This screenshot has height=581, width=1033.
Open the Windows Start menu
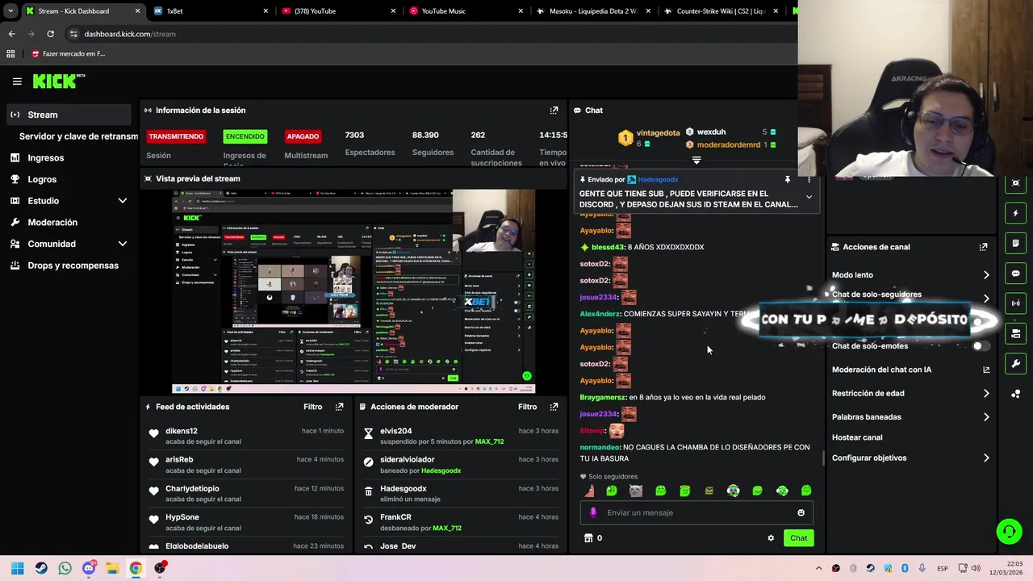pos(18,568)
